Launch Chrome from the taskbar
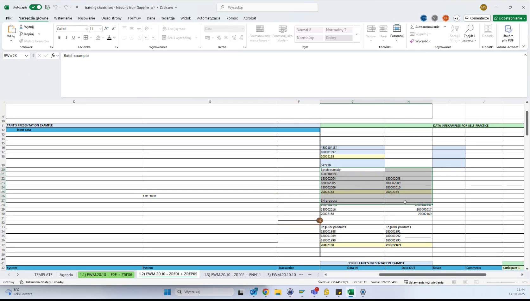Viewport: 530px width, 301px height. click(266, 292)
